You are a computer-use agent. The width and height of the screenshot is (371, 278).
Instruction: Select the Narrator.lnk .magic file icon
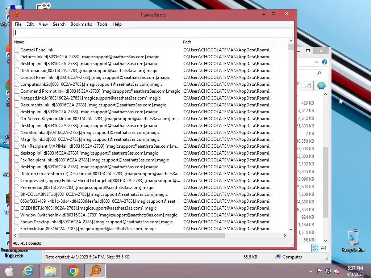(x=17, y=132)
